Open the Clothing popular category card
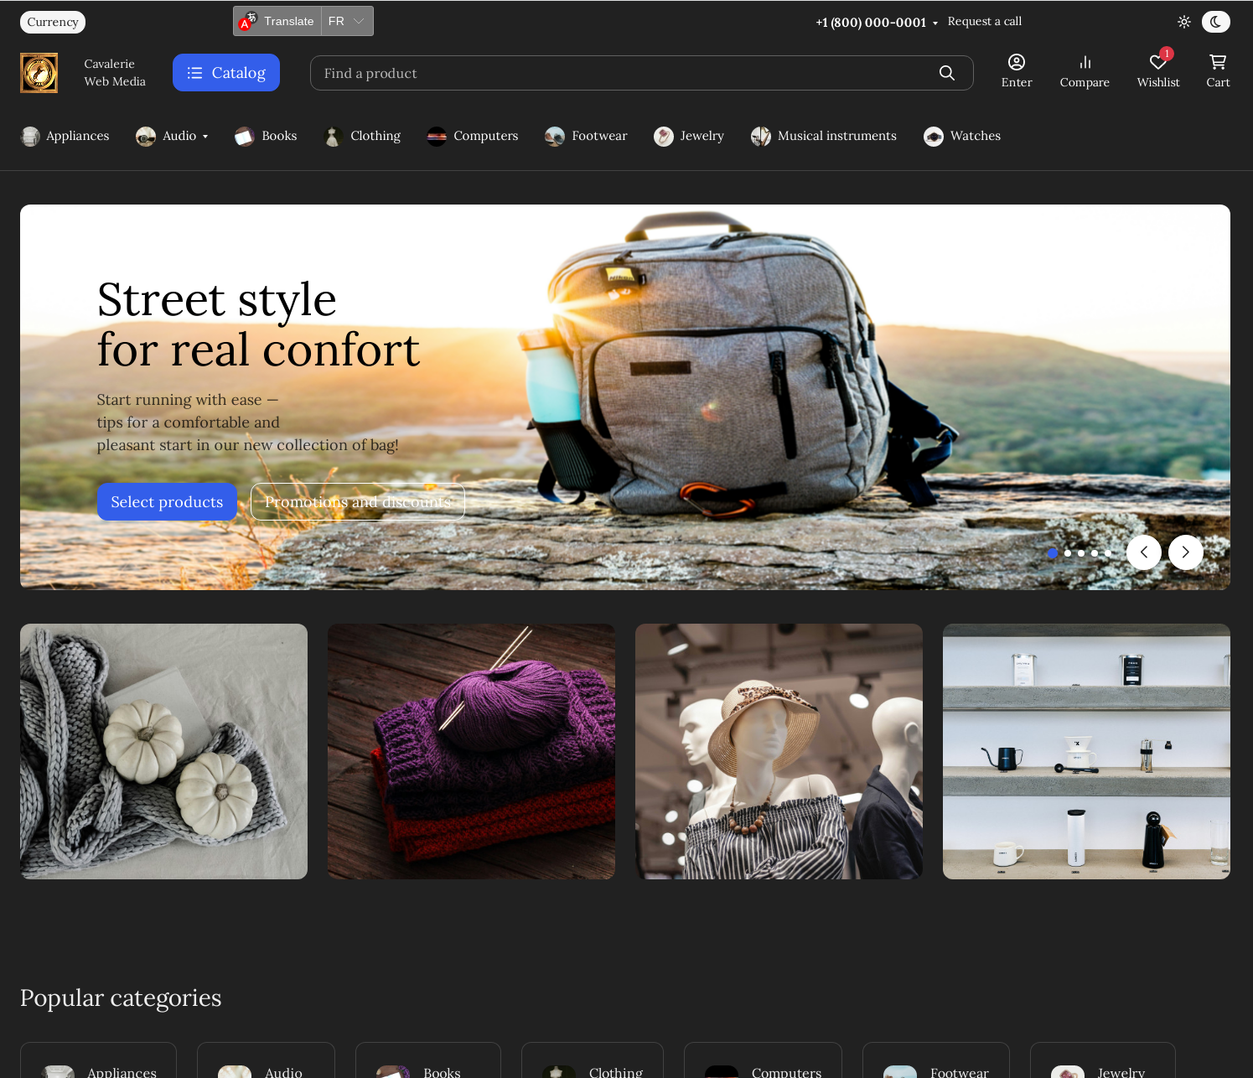The width and height of the screenshot is (1253, 1078). point(593,1060)
